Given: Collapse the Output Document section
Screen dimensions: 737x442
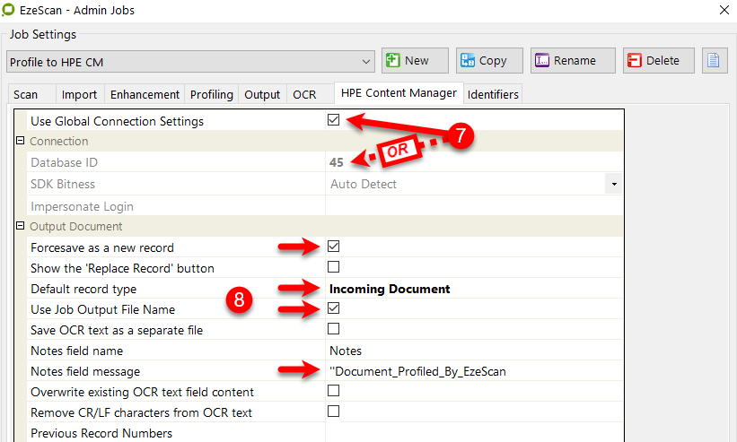Looking at the screenshot, I should [21, 226].
